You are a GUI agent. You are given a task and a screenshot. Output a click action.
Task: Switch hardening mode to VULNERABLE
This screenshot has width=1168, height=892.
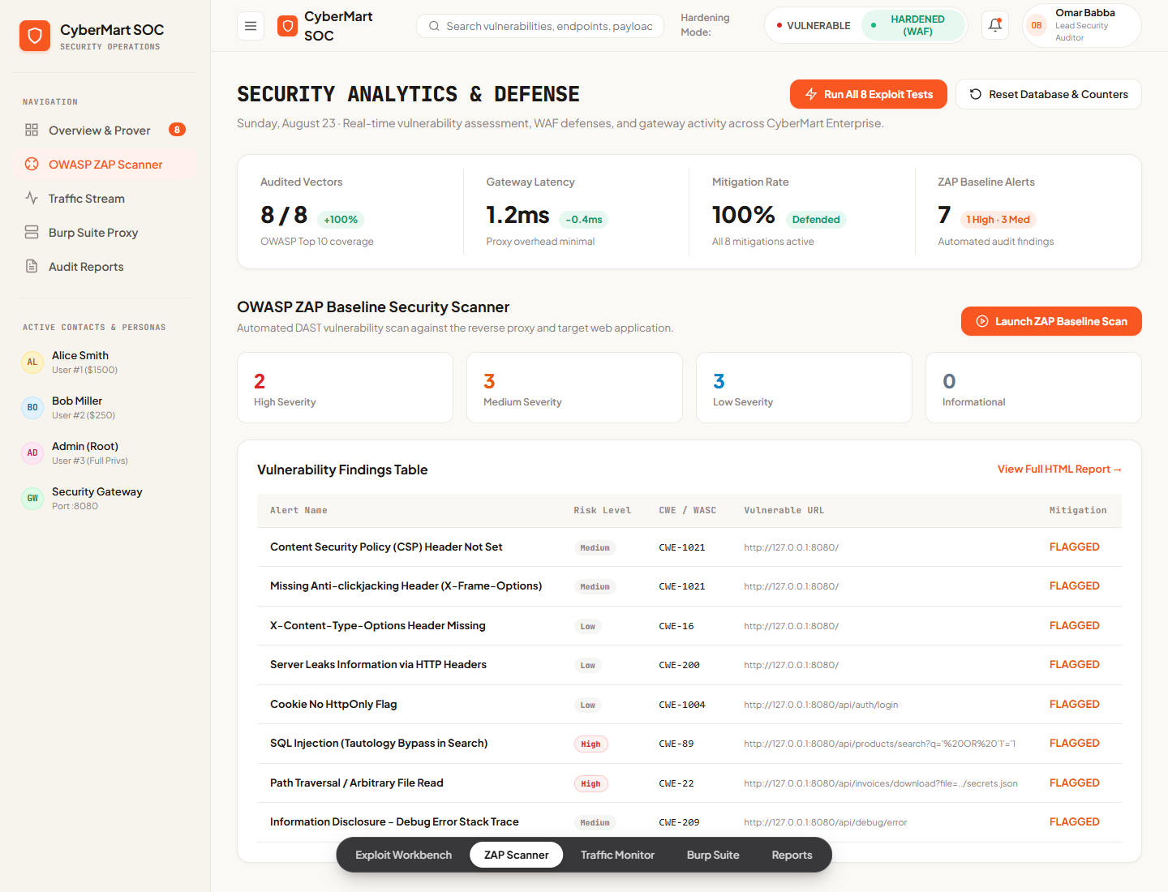[x=814, y=25]
